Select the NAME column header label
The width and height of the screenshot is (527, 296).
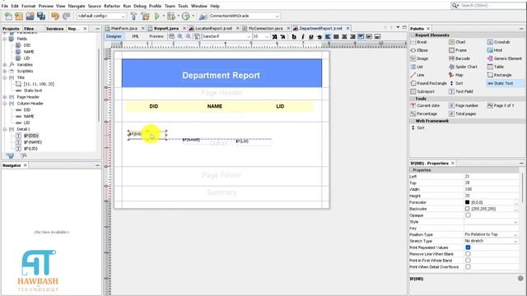(214, 106)
